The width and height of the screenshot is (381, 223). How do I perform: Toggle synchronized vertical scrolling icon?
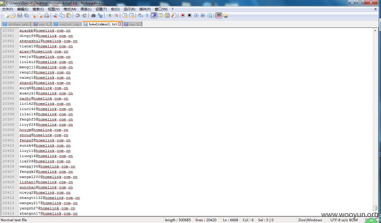point(125,15)
